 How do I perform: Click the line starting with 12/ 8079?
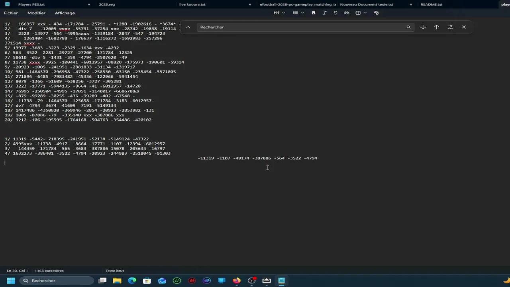(x=63, y=81)
